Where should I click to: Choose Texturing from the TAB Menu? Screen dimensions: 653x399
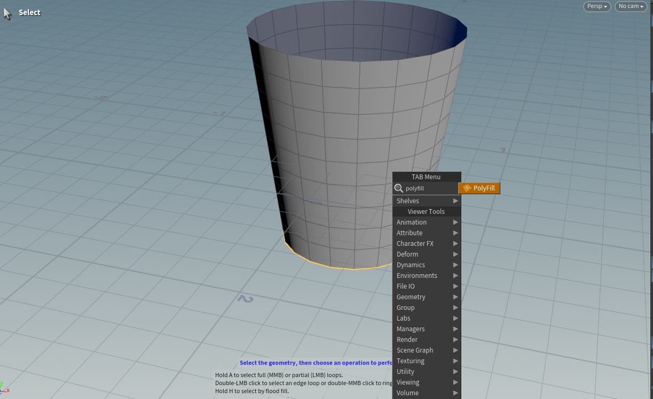tap(426, 361)
